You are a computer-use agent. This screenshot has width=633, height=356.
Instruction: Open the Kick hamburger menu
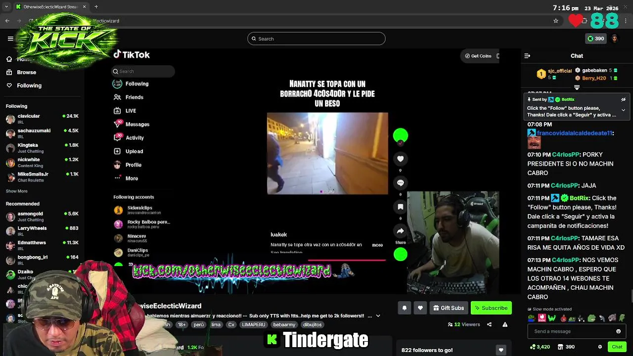[x=10, y=39]
